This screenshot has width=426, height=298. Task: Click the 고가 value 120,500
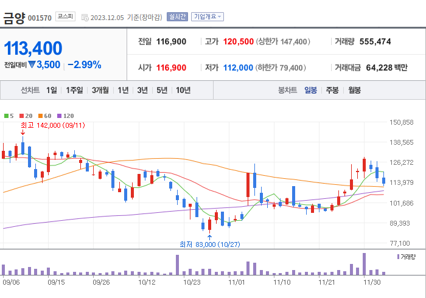(x=239, y=41)
